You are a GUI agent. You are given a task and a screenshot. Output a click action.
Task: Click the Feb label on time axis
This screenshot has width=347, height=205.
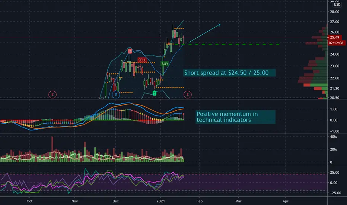200,201
